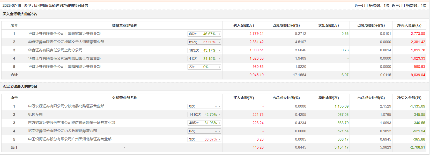Click 卖出金额(万) header in sell table

(328, 98)
